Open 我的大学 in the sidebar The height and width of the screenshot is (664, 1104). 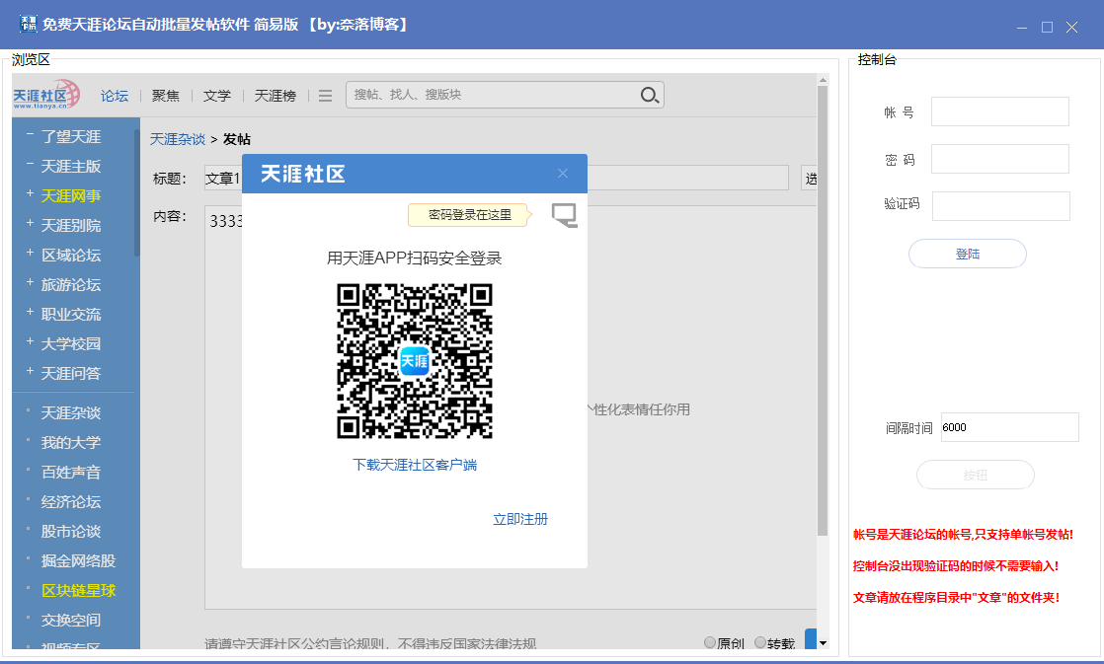71,442
